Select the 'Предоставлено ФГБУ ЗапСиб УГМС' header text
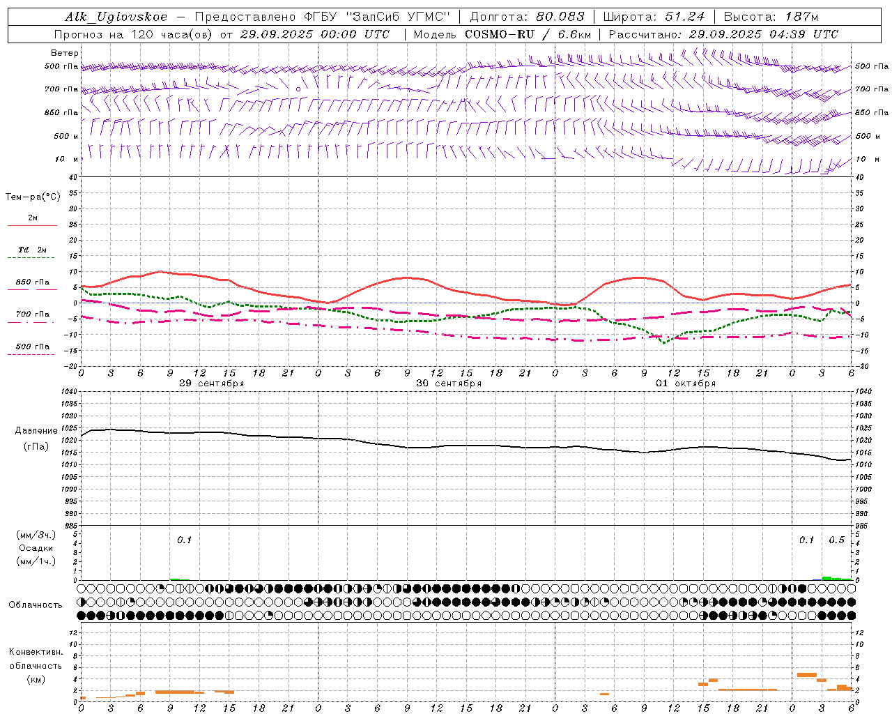The width and height of the screenshot is (892, 714). click(323, 17)
